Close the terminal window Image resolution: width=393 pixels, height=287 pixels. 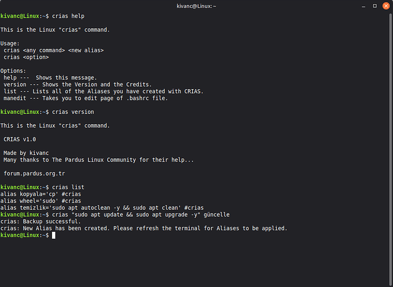coord(386,6)
